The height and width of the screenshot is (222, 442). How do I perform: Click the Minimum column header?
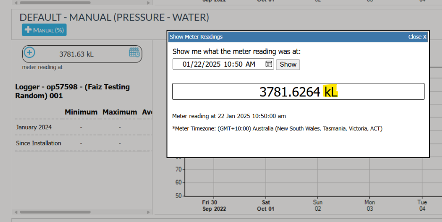pos(81,112)
